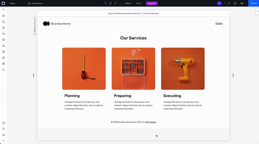Open the Add Elements plus icon

click(4, 10)
